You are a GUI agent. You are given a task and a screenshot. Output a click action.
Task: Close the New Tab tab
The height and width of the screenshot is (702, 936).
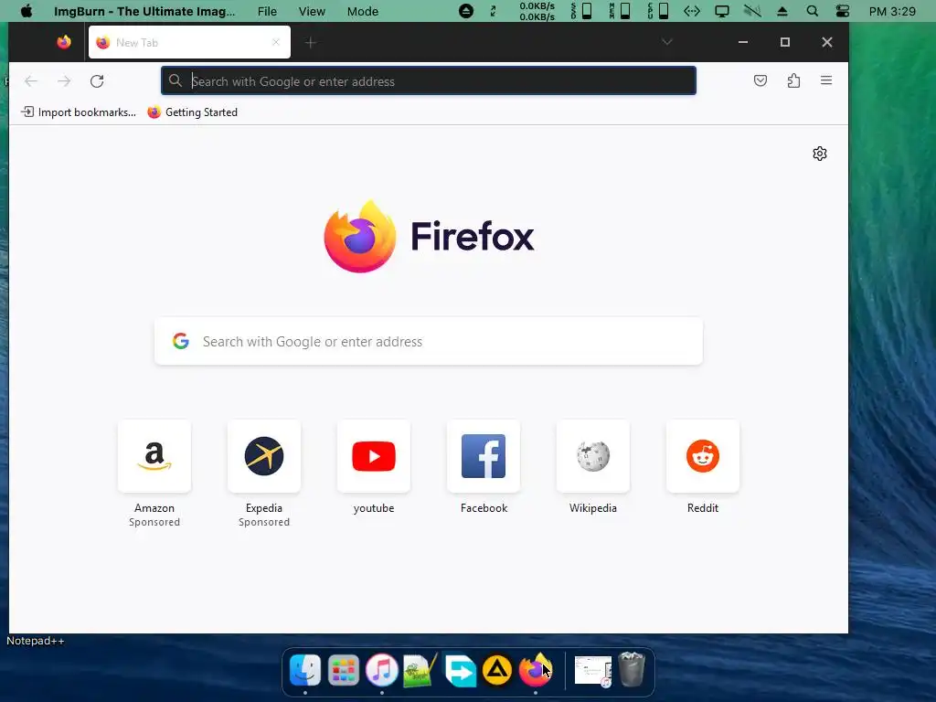click(276, 42)
